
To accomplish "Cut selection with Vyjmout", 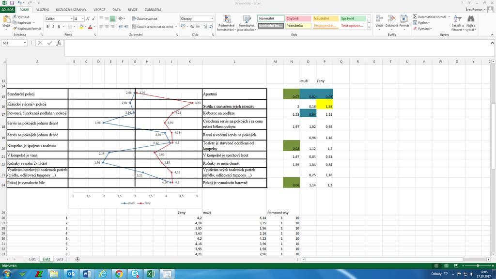I will click(21, 16).
